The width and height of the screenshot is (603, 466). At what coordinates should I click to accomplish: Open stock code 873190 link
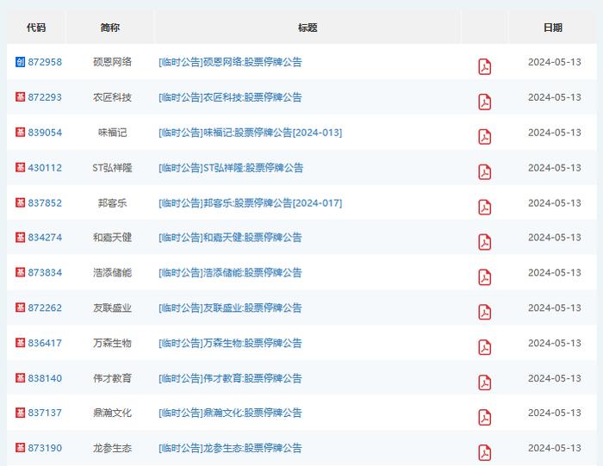point(45,448)
